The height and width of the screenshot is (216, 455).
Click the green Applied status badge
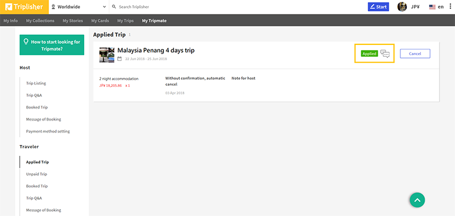tap(369, 53)
